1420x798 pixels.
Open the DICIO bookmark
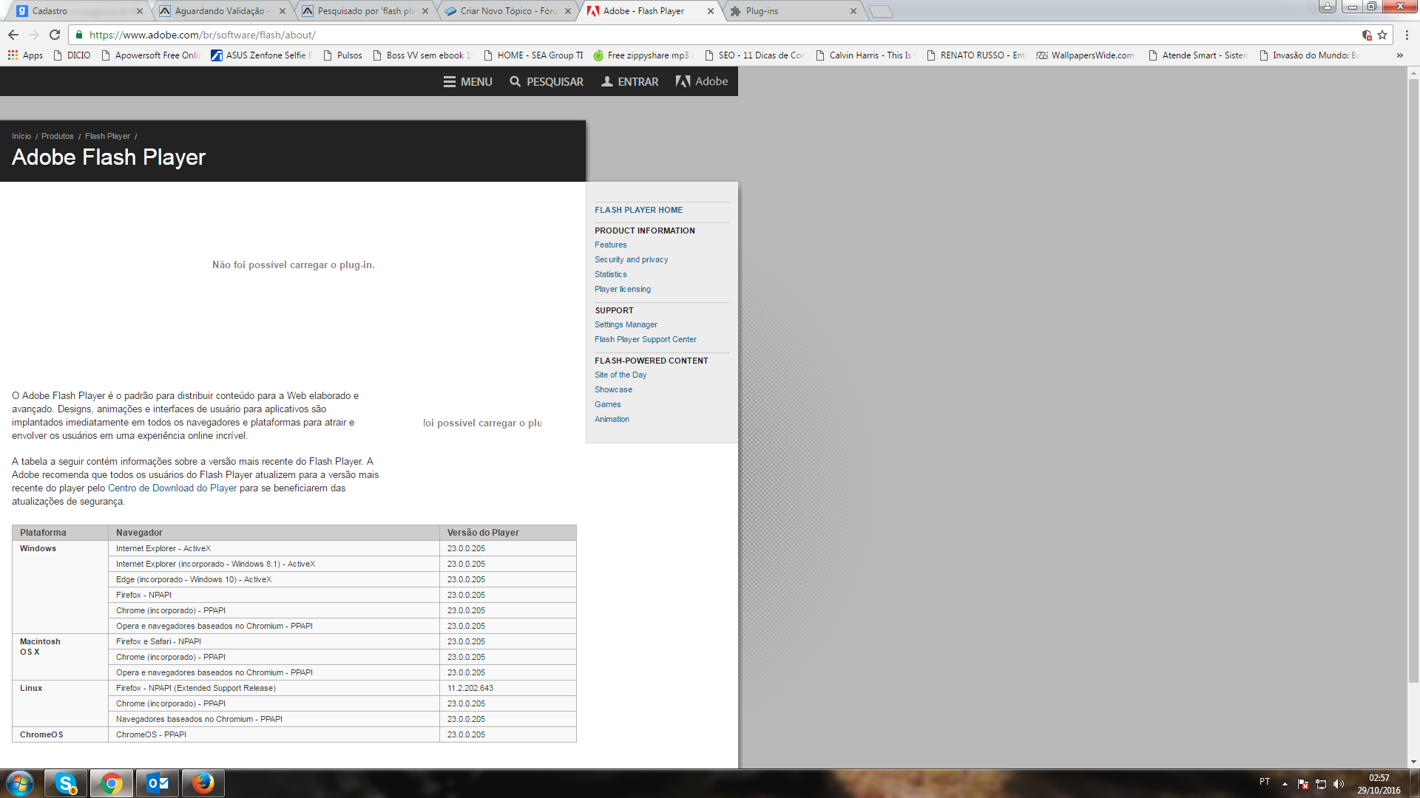tap(72, 55)
